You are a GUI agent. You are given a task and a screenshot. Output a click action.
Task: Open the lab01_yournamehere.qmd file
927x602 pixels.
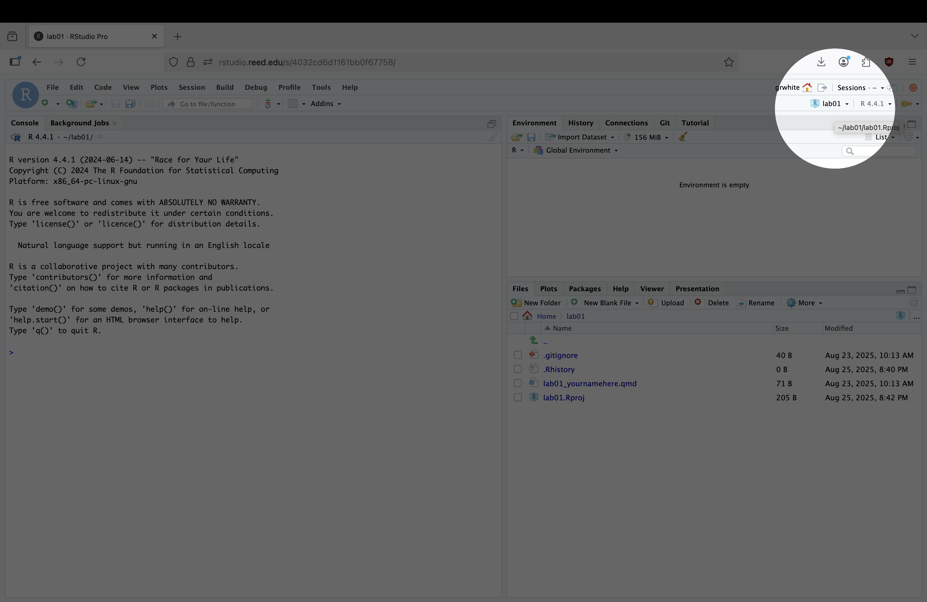tap(589, 383)
